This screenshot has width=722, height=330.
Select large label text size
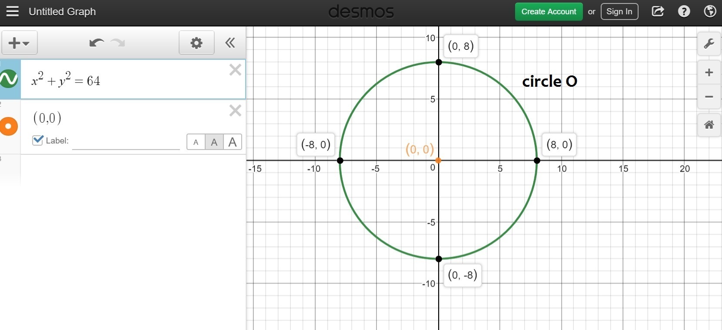click(x=233, y=142)
